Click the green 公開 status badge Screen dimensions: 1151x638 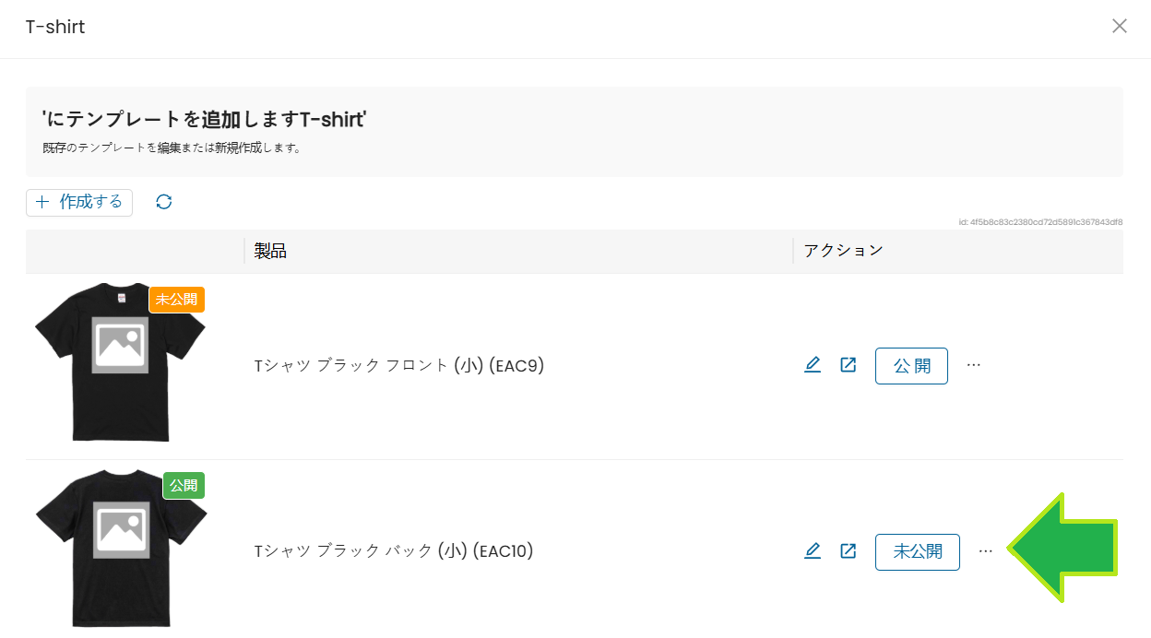click(184, 485)
